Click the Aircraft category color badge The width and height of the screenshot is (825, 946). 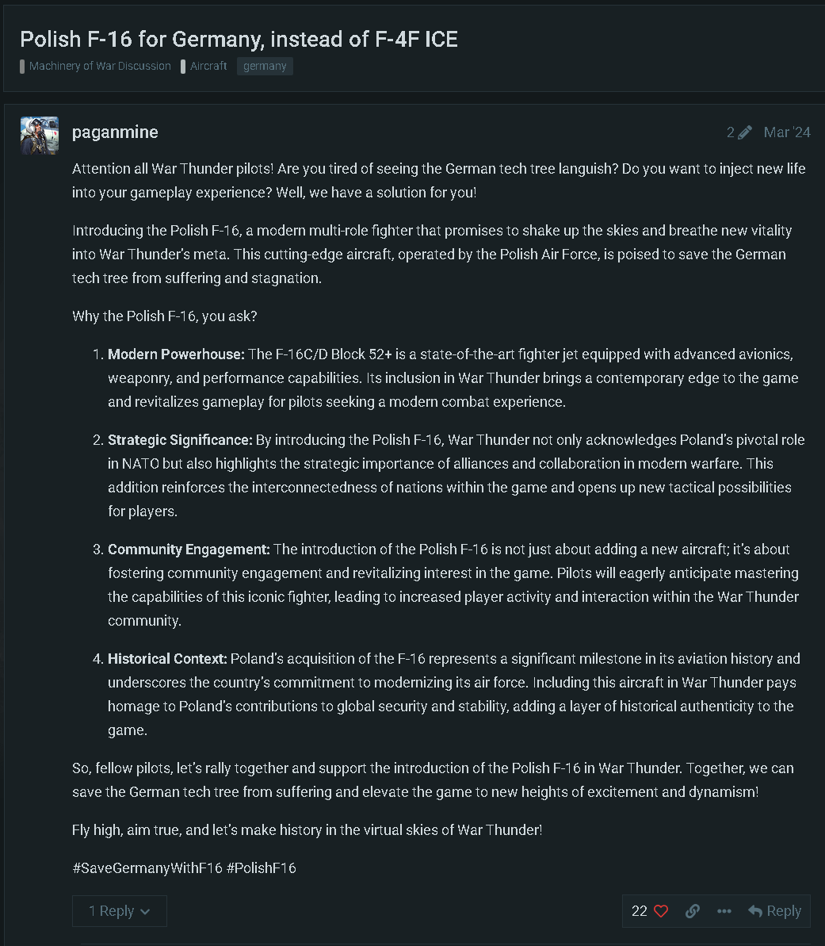(x=183, y=67)
